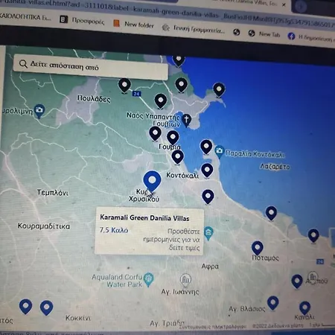Select the Παραλία Κοντόκαλι camera icon
The height and width of the screenshot is (335, 335).
pos(220,152)
